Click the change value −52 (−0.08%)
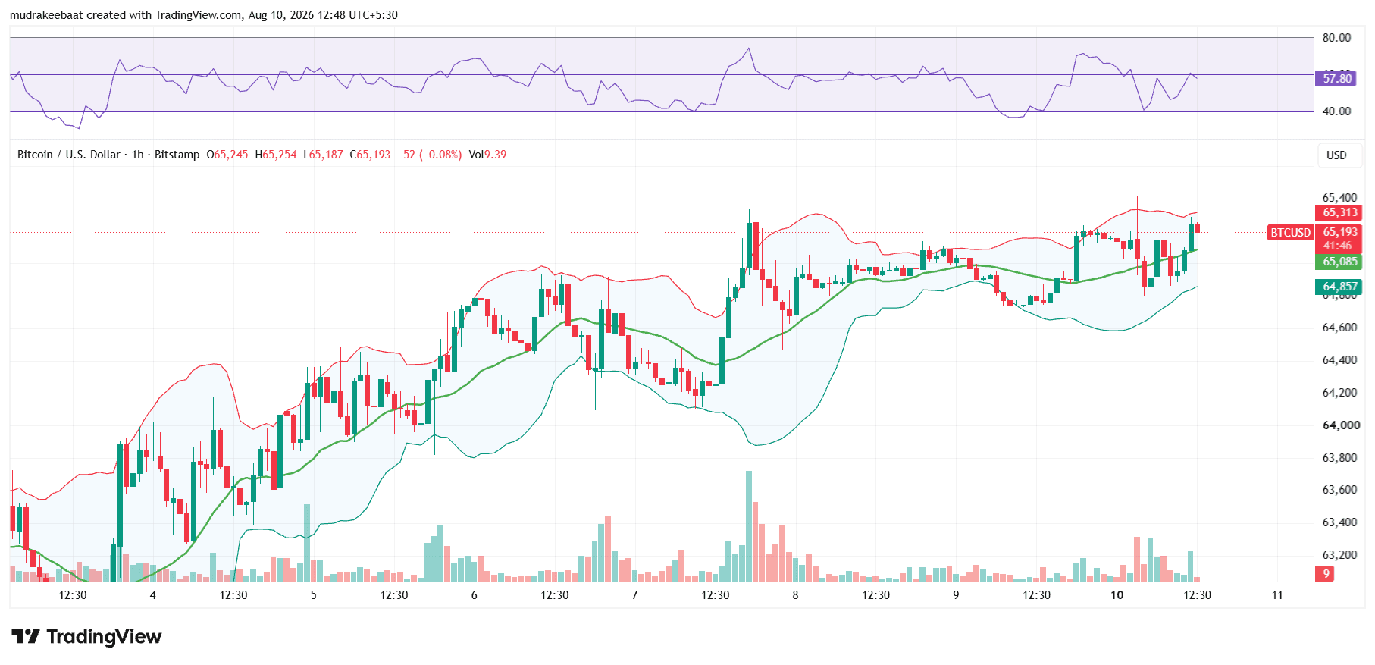1375x665 pixels. 430,155
